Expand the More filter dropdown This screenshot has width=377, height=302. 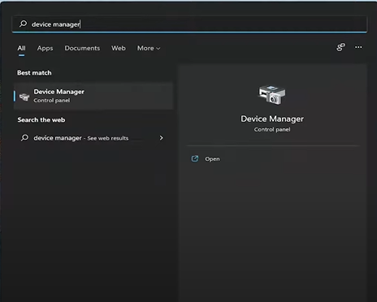(149, 48)
